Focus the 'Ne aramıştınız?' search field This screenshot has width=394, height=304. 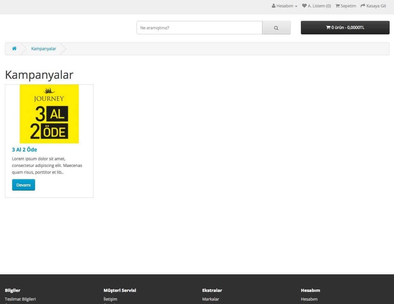point(199,28)
